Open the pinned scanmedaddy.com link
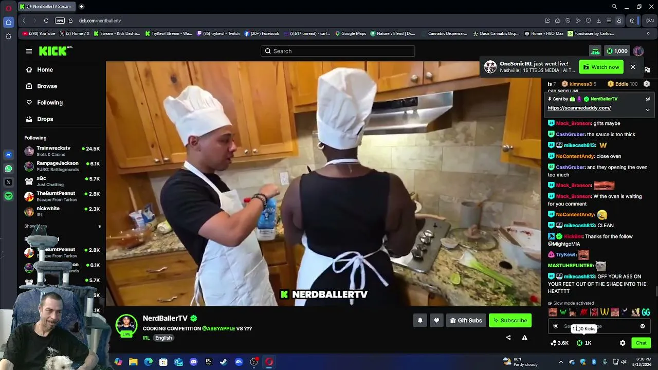This screenshot has height=370, width=658. [579, 108]
